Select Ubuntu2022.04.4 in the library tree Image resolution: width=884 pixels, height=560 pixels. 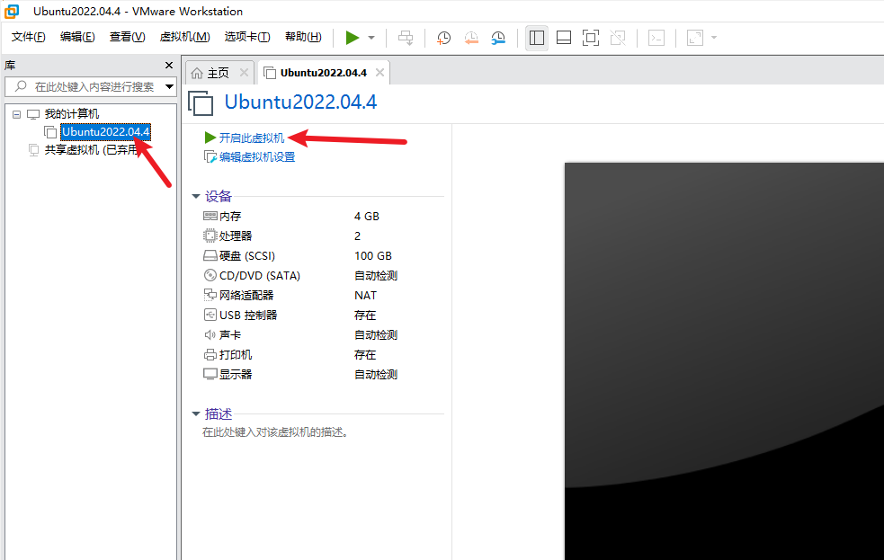(x=105, y=132)
